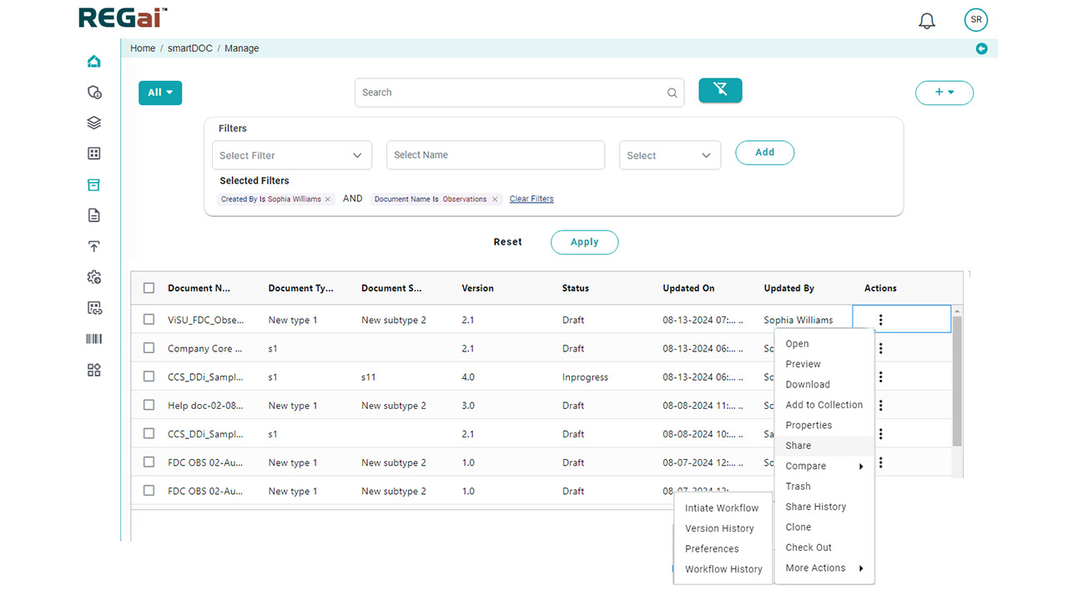Image resolution: width=1068 pixels, height=601 pixels.
Task: Click the Clear Filters link
Action: [x=531, y=199]
